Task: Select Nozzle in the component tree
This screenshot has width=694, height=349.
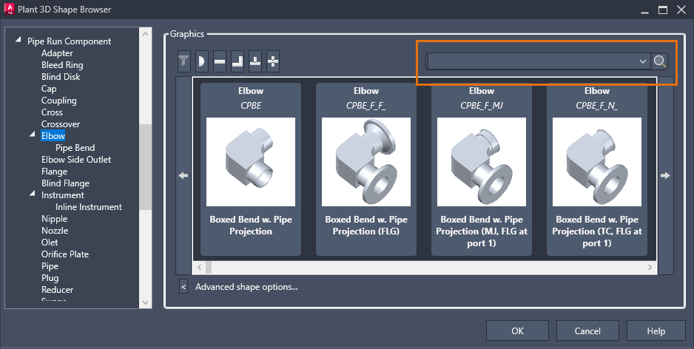Action: [x=55, y=231]
